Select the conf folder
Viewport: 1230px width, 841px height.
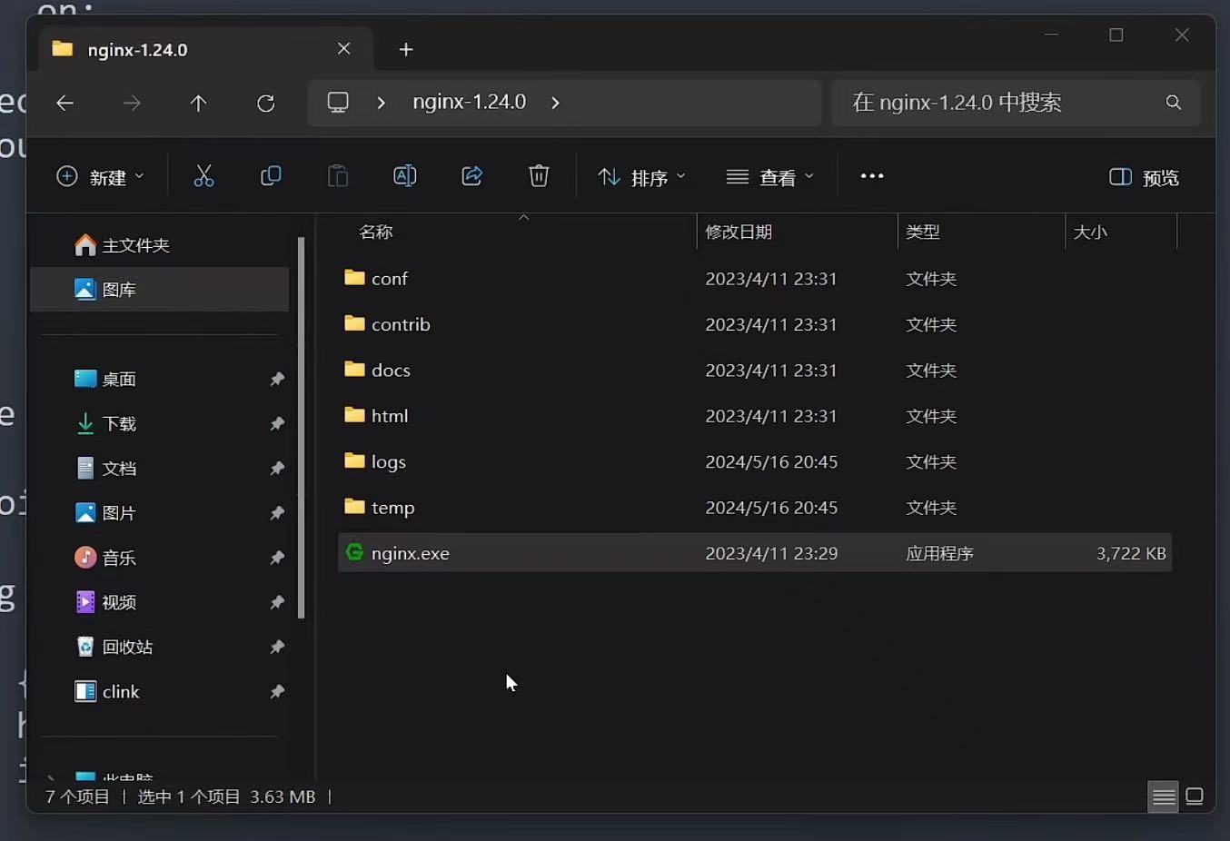(755, 279)
